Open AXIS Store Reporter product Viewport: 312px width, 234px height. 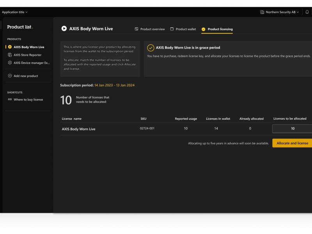click(x=27, y=55)
